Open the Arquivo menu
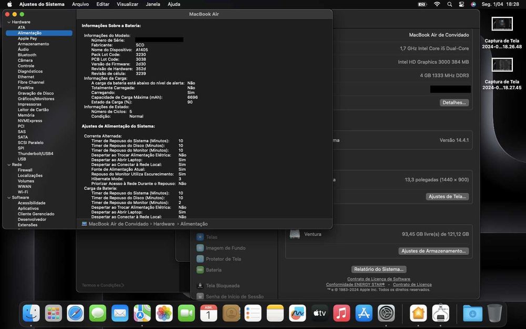This screenshot has width=526, height=329. click(x=80, y=4)
